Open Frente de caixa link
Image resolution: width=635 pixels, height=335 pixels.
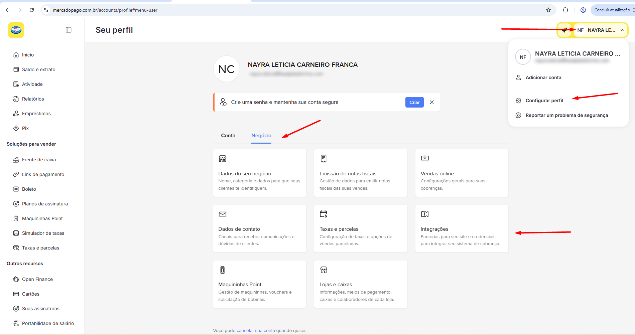click(x=39, y=160)
